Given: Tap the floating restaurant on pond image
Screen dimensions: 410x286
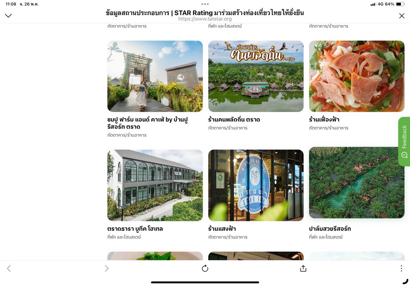Looking at the screenshot, I should coord(256,76).
